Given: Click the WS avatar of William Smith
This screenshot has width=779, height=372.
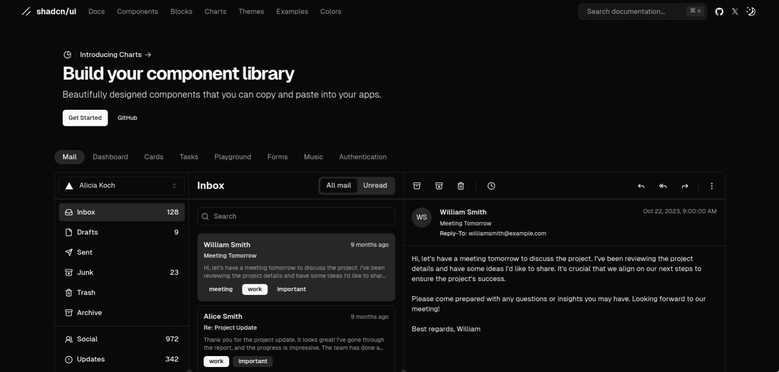Looking at the screenshot, I should pos(421,217).
